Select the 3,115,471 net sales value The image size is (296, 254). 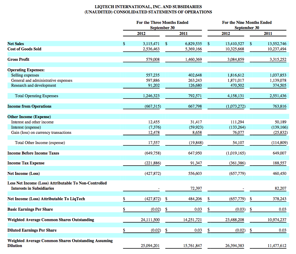coord(151,44)
